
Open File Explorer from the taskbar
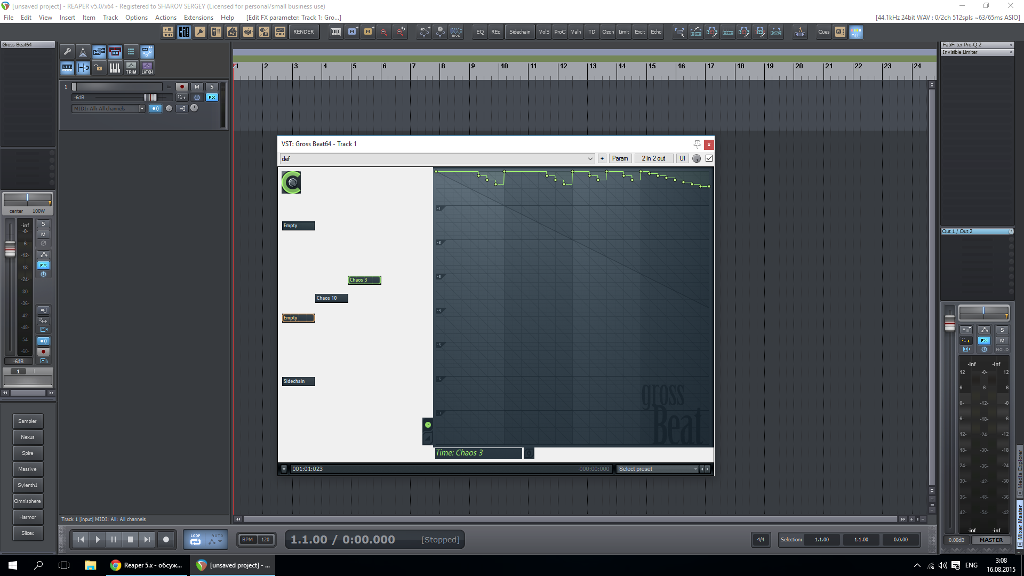pyautogui.click(x=90, y=565)
